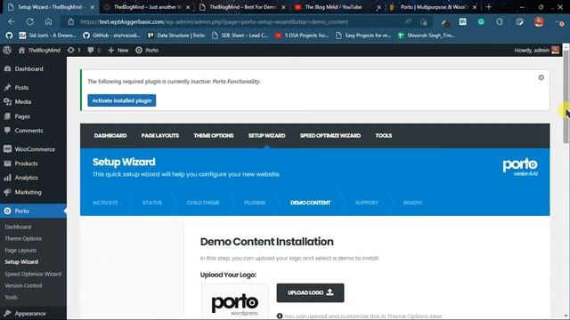Open Porto Dashboard submenu item
This screenshot has height=320, width=570.
(x=18, y=227)
